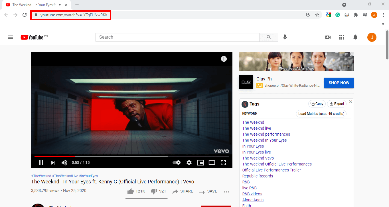Image resolution: width=389 pixels, height=207 pixels.
Task: Show the video info card icon
Action: click(x=224, y=59)
